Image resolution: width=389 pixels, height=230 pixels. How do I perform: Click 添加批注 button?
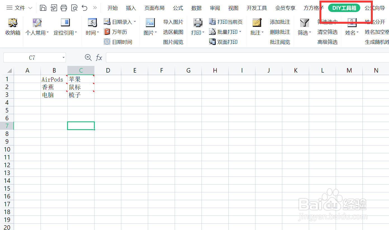[x=280, y=22]
